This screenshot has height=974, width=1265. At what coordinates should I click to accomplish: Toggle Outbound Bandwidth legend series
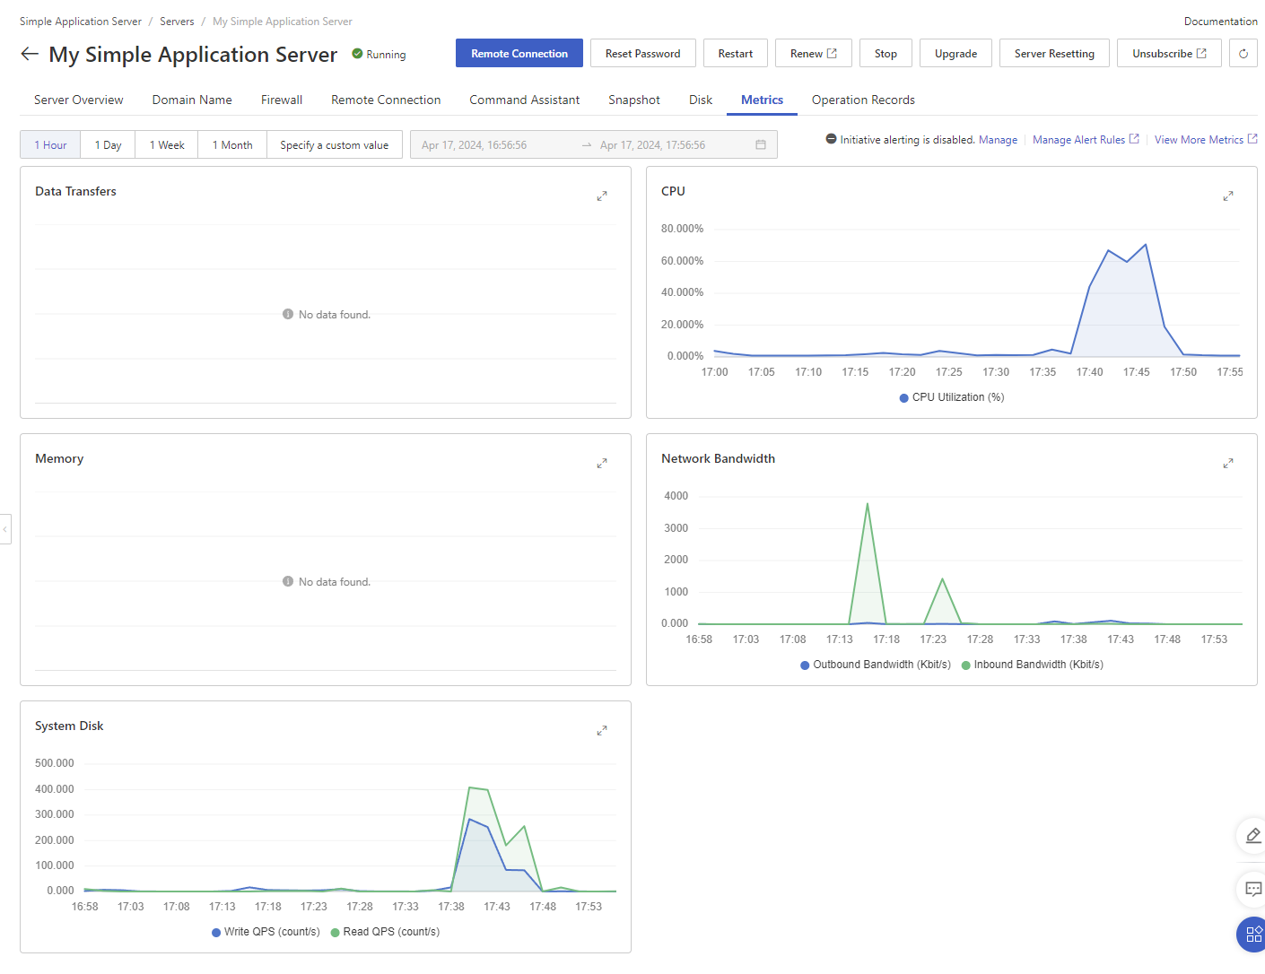[x=876, y=665]
